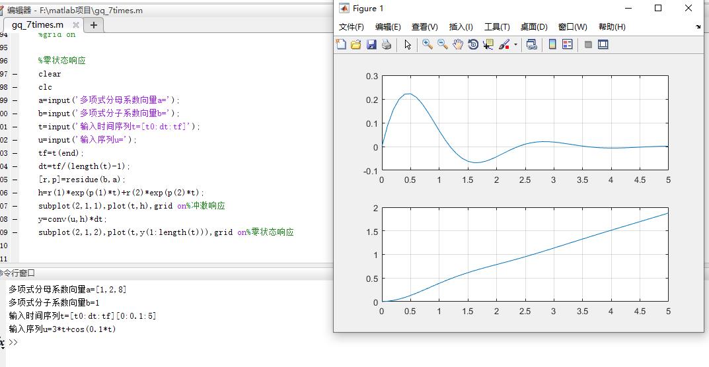This screenshot has width=709, height=367.
Task: Activate the Brush data tool
Action: tap(504, 44)
